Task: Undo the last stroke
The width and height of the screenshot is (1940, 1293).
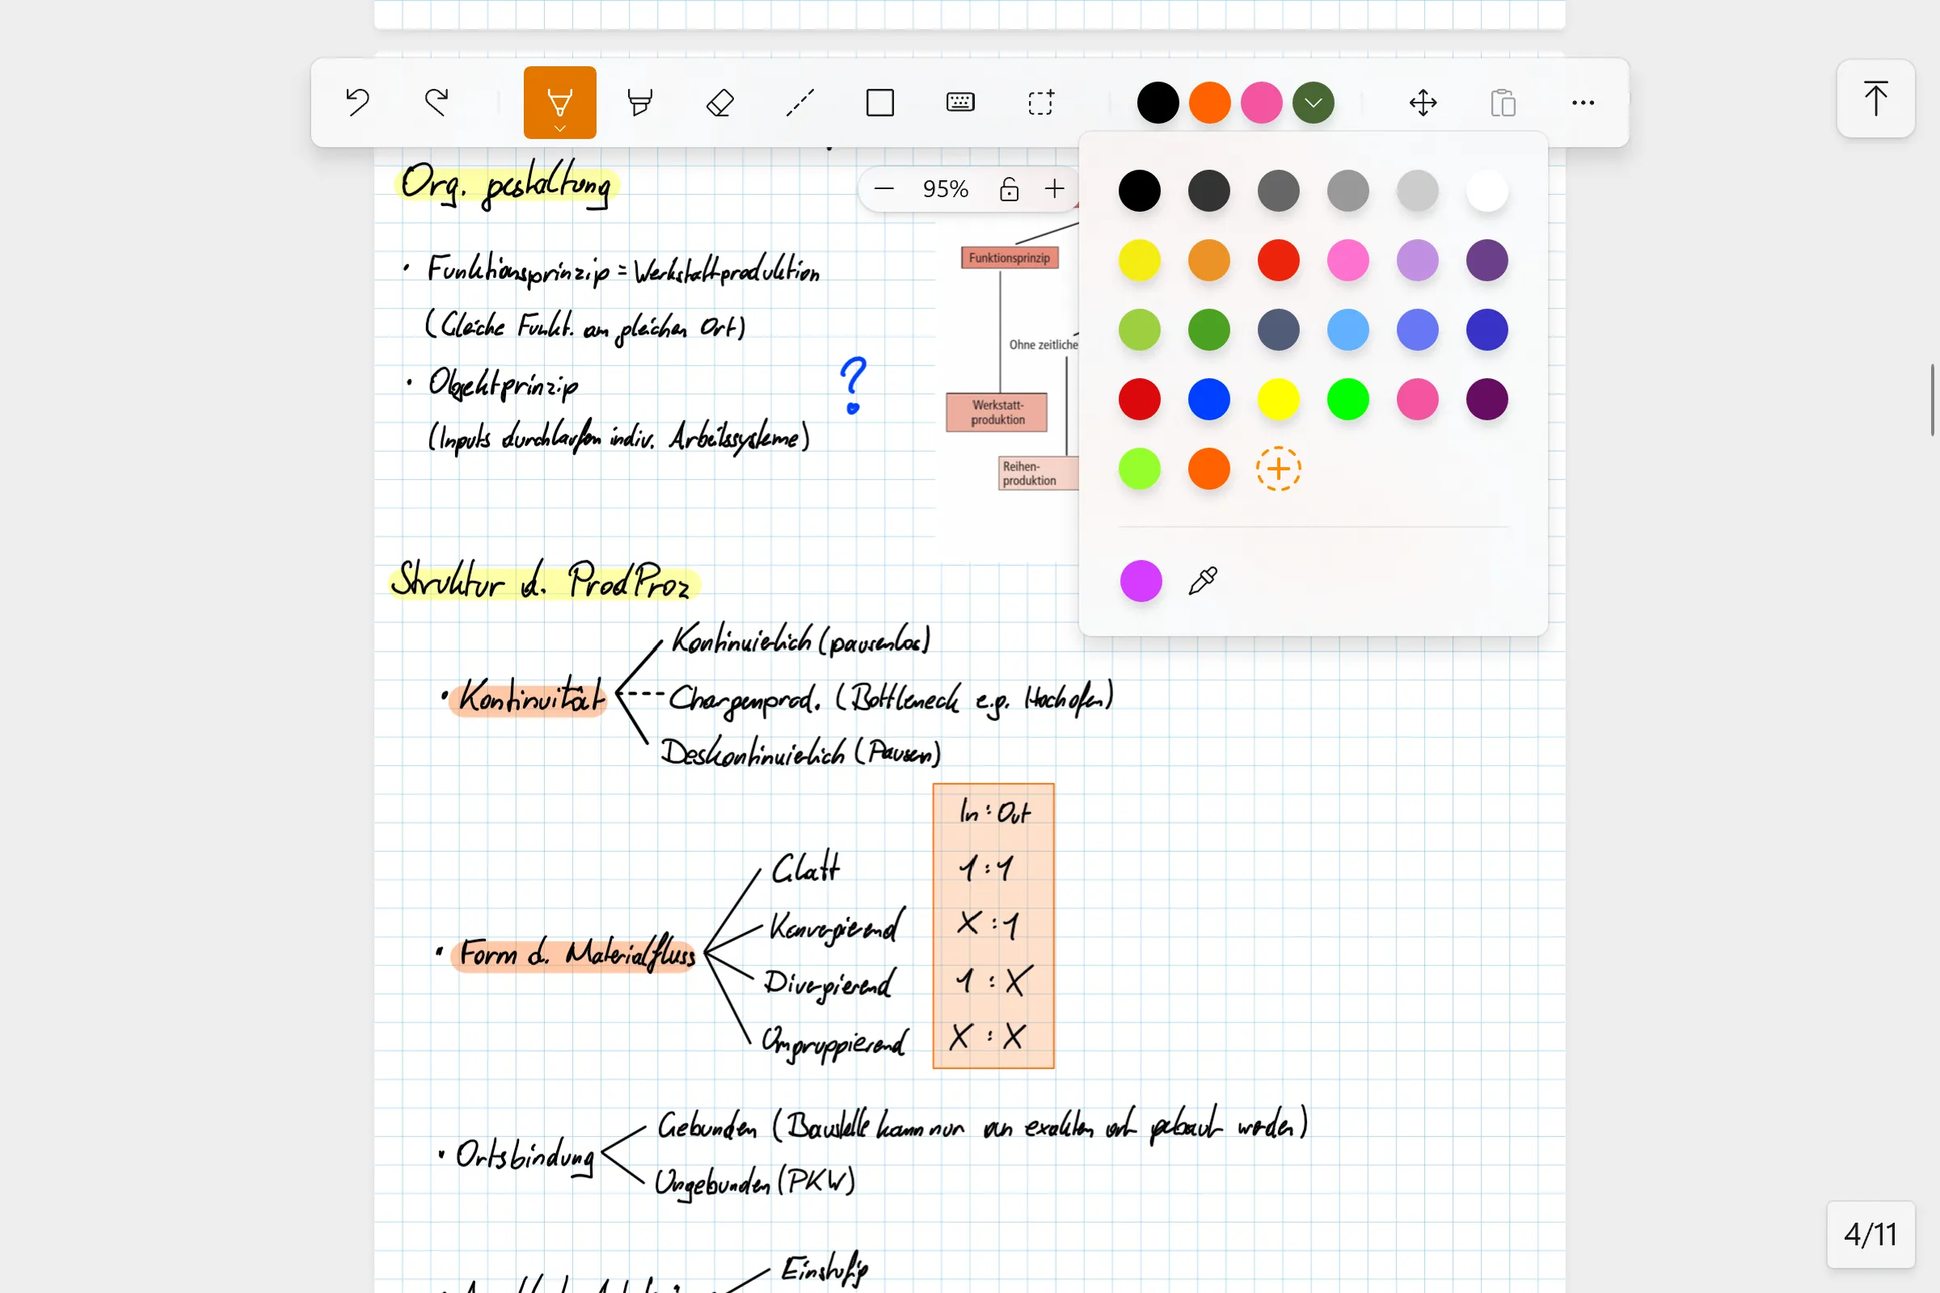Action: click(357, 103)
